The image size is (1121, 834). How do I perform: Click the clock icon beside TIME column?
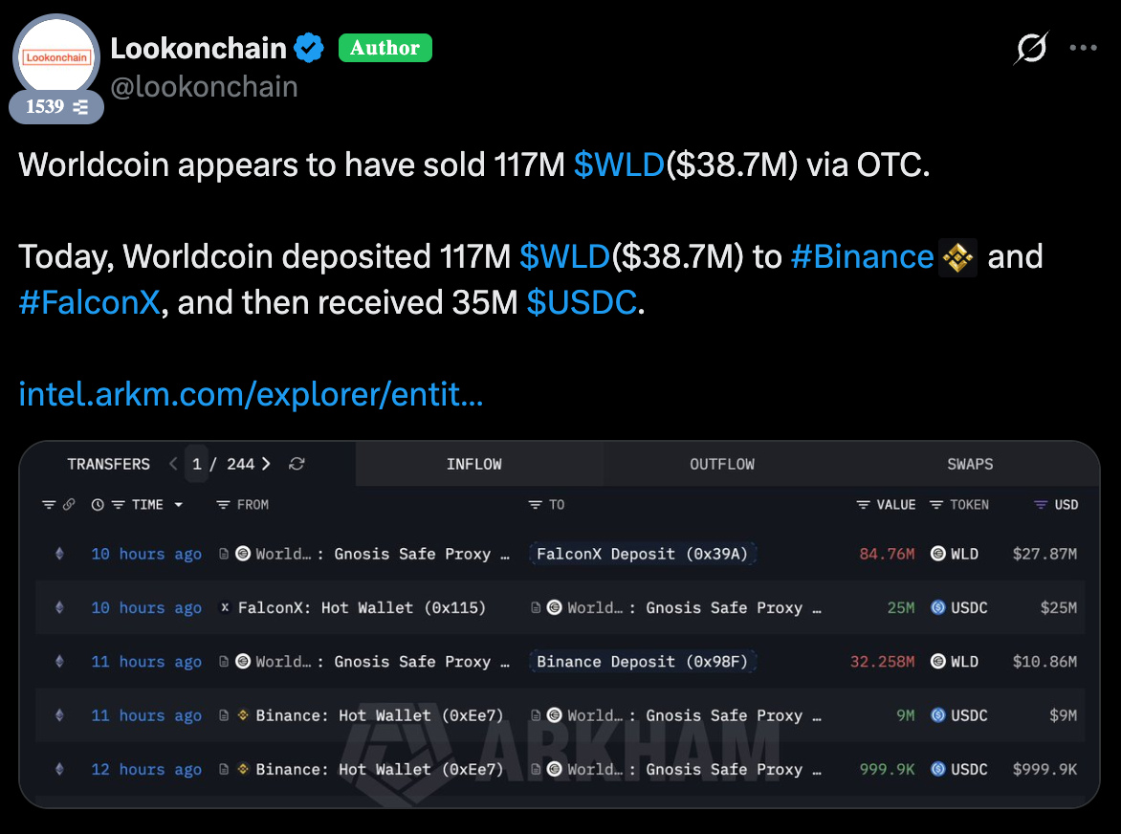click(98, 505)
